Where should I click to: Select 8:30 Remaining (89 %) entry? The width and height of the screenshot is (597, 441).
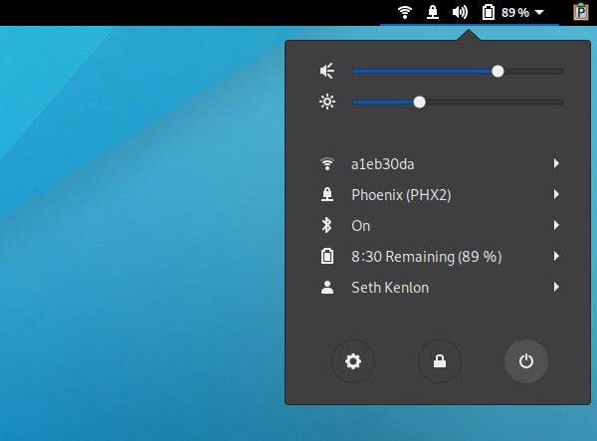coord(438,256)
